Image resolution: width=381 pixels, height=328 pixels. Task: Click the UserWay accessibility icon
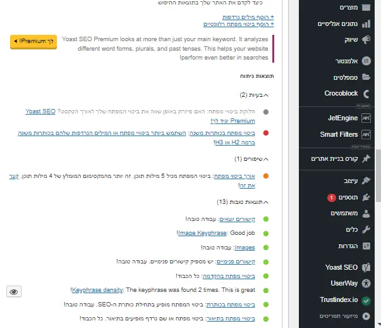[x=366, y=284]
